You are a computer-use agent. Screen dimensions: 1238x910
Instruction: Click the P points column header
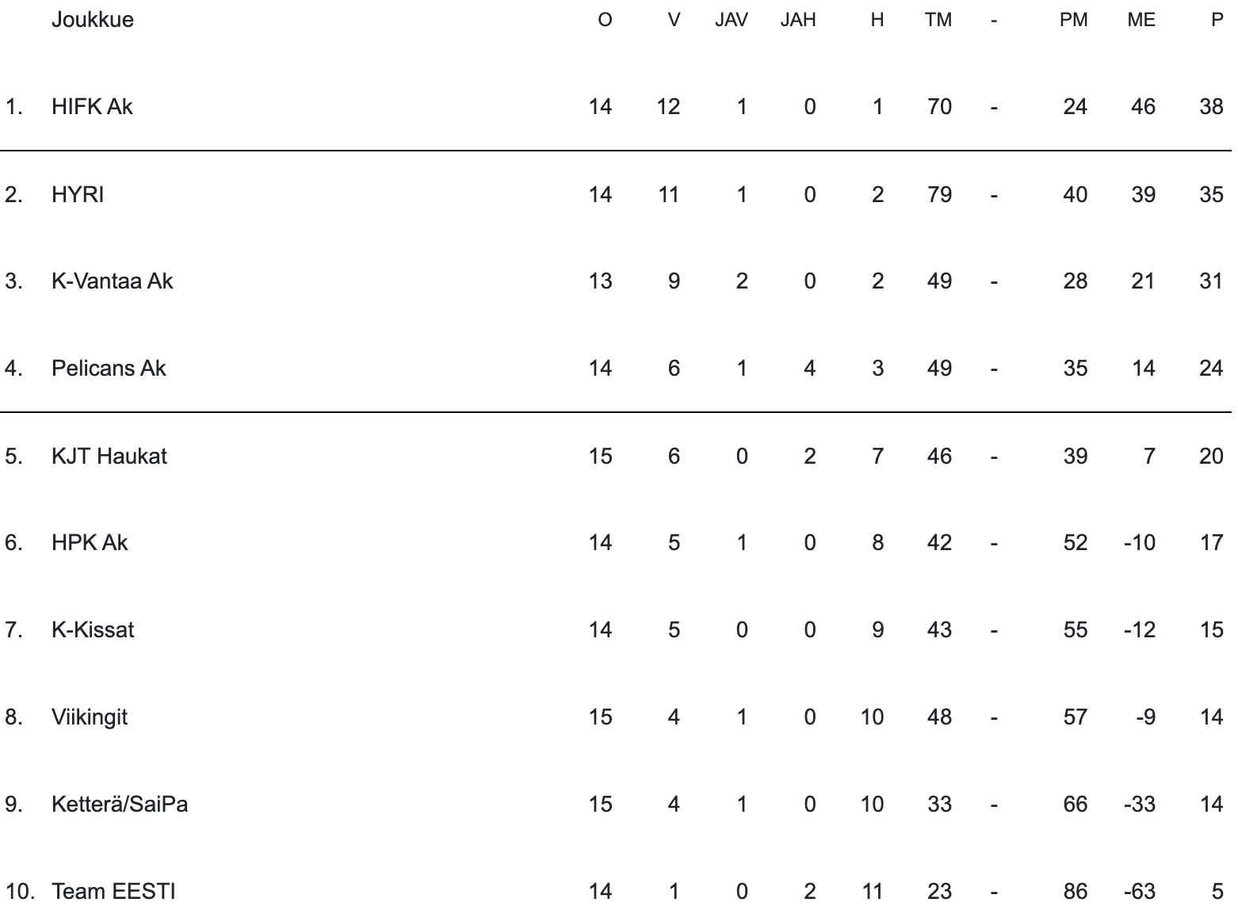click(x=1217, y=20)
